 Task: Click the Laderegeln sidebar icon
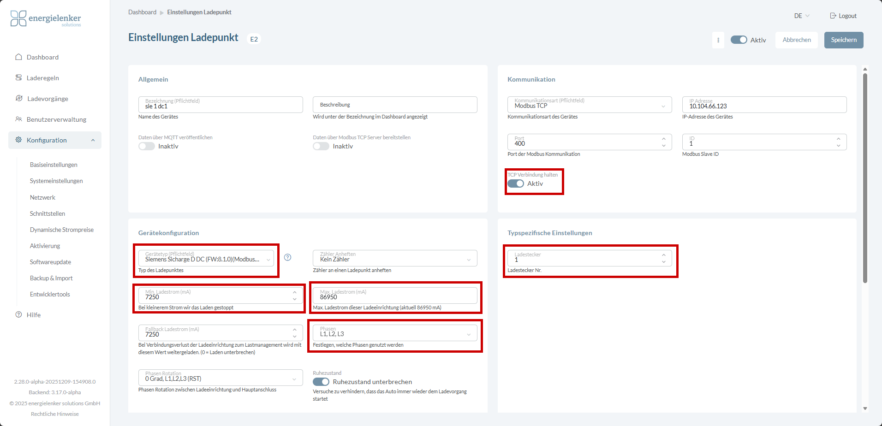18,77
